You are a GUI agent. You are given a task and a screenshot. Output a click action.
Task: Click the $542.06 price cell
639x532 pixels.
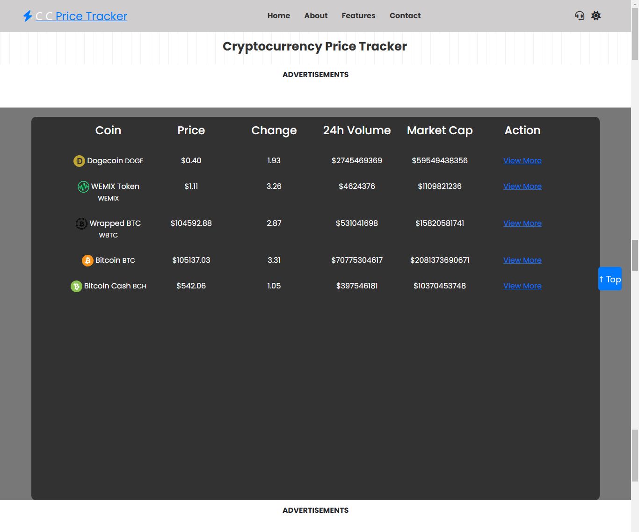(x=191, y=286)
